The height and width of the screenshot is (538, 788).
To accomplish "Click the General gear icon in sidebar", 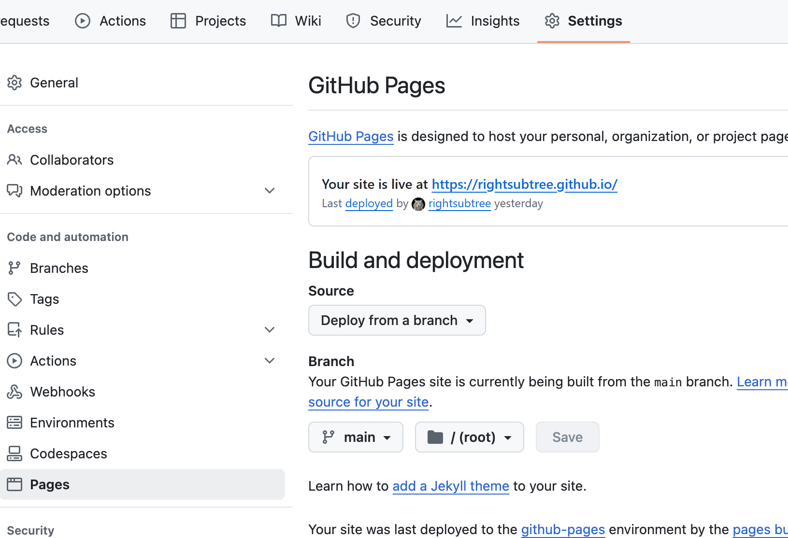I will (14, 83).
